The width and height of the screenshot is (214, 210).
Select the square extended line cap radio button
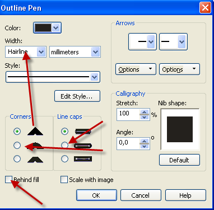coord(64,159)
